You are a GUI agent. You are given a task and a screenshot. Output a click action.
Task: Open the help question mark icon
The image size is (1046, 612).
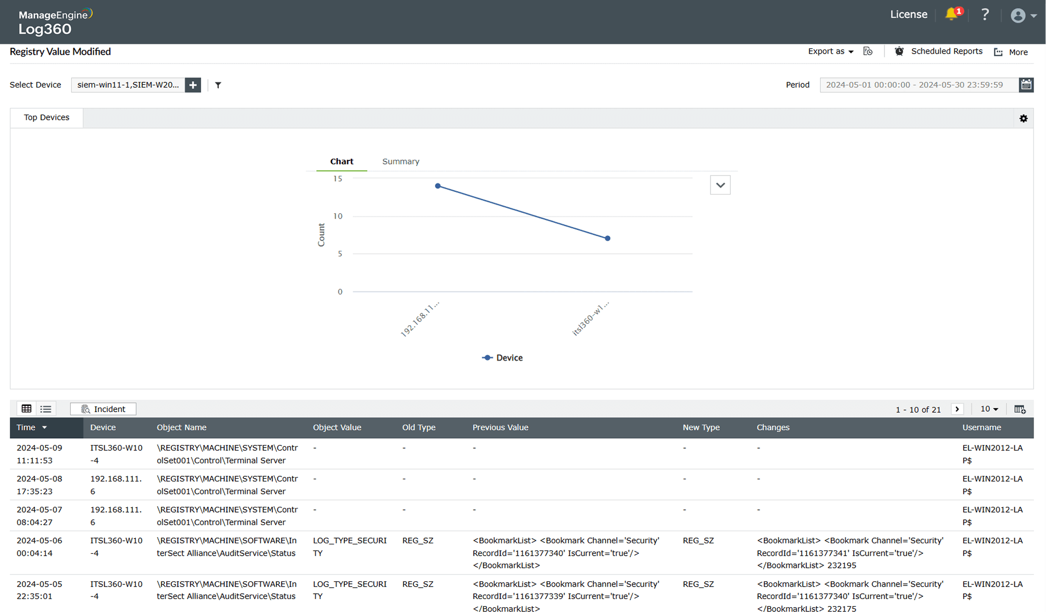(985, 15)
